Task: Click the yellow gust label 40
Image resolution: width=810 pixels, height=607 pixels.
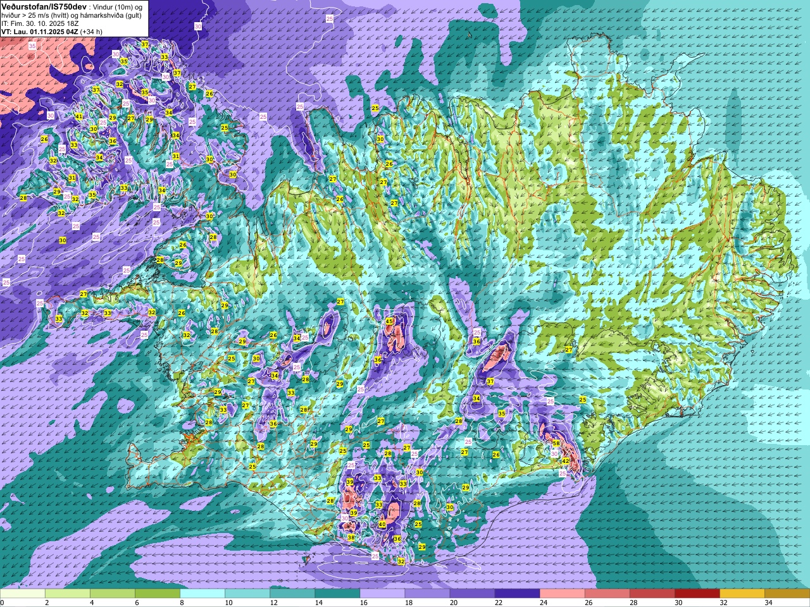Action: pos(382,524)
